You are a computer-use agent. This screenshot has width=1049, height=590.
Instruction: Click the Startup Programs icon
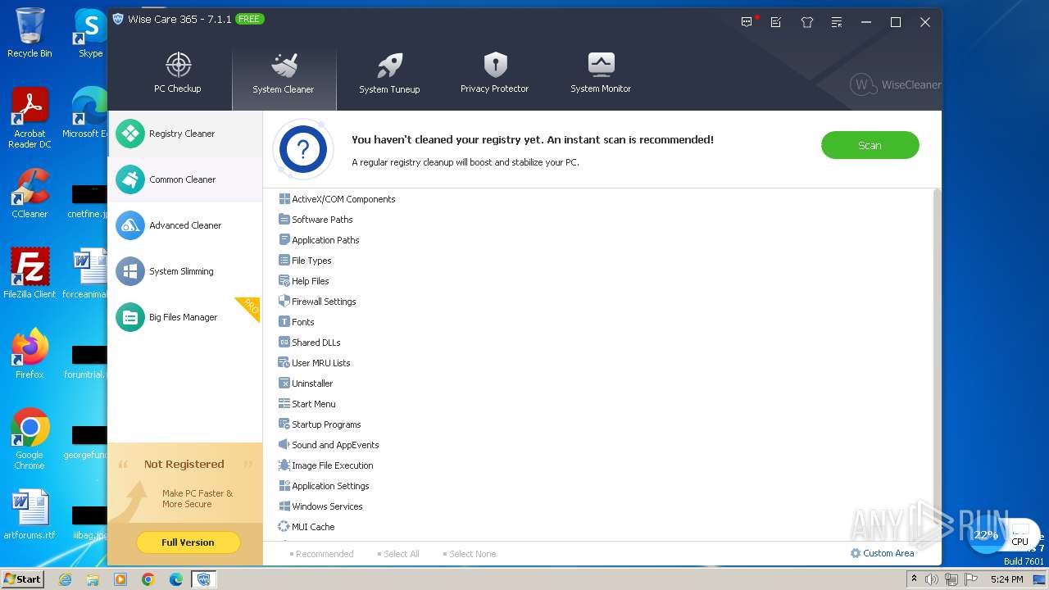[x=284, y=424]
